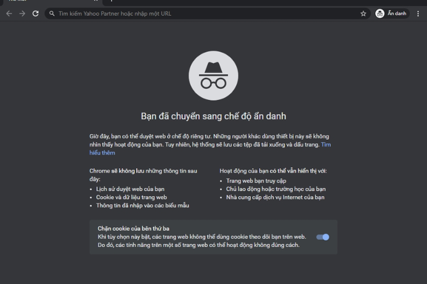Image resolution: width=427 pixels, height=284 pixels.
Task: Go back to the previous page
Action: click(x=9, y=14)
